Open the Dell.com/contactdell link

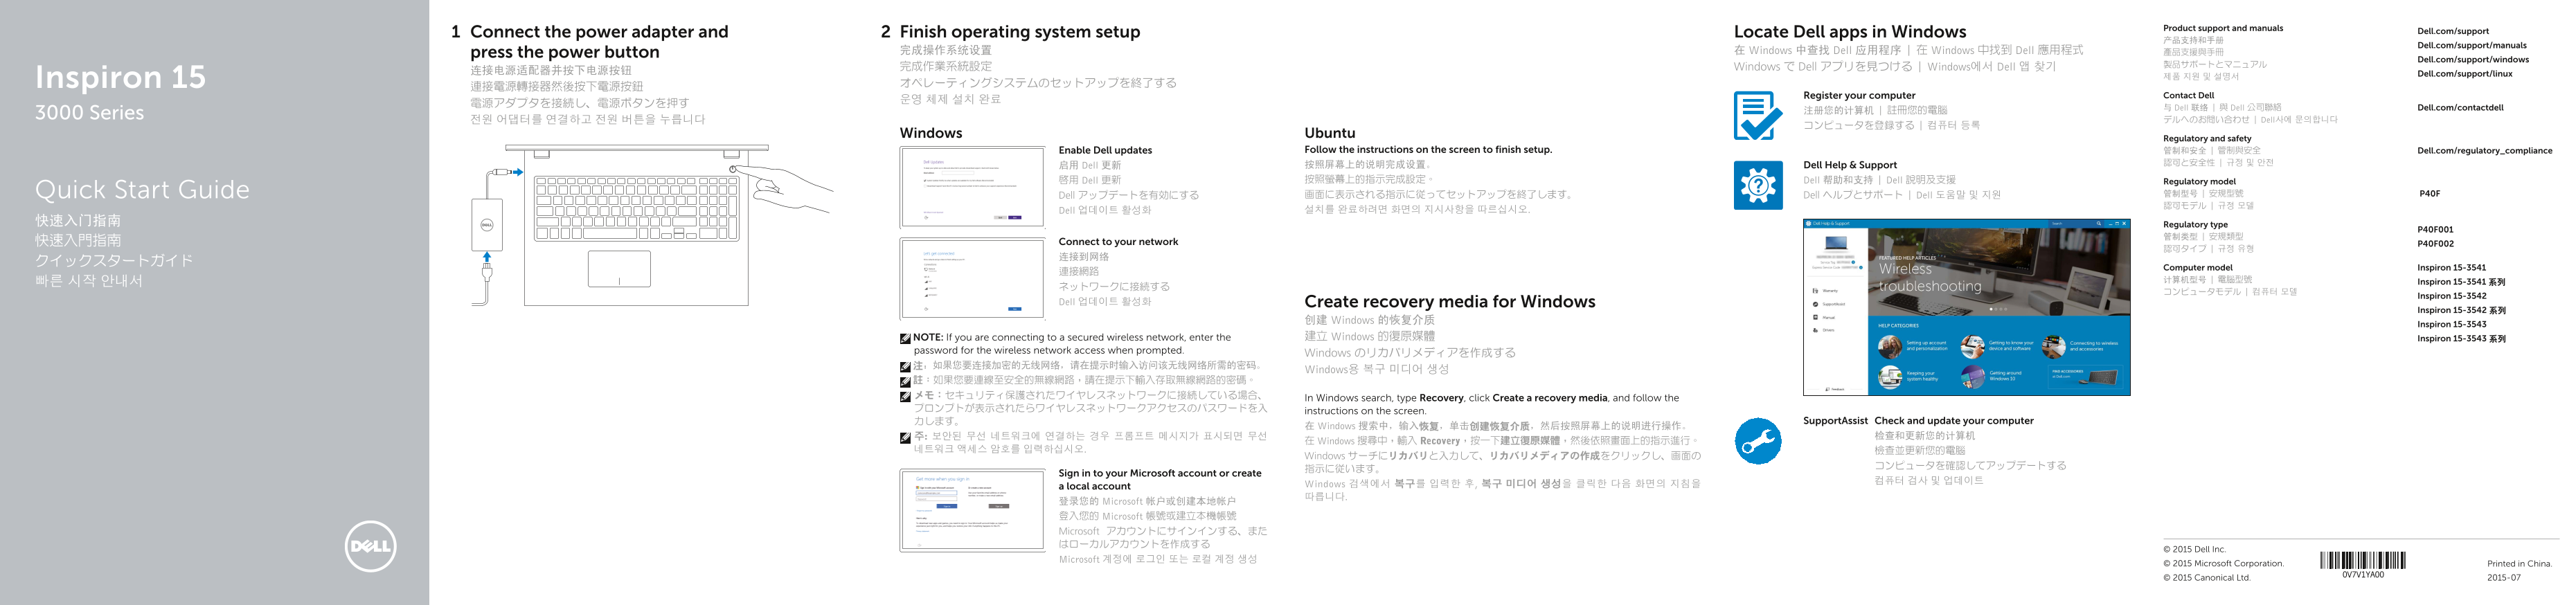pyautogui.click(x=2460, y=107)
